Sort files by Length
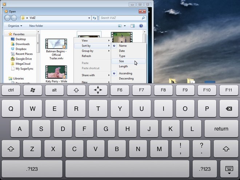 (x=129, y=67)
